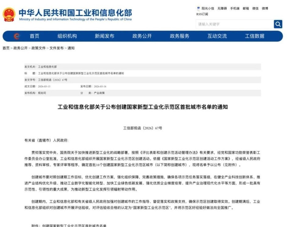Viewport: 293px width, 227px height.
Task: Click the 附件 attachment line at bottom
Action: pos(69,225)
